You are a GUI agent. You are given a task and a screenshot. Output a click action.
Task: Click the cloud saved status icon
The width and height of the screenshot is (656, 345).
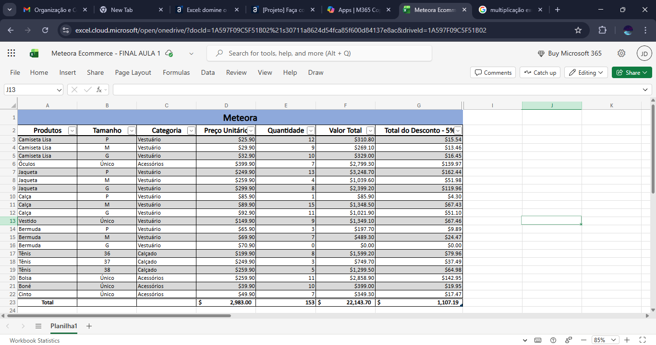click(169, 54)
